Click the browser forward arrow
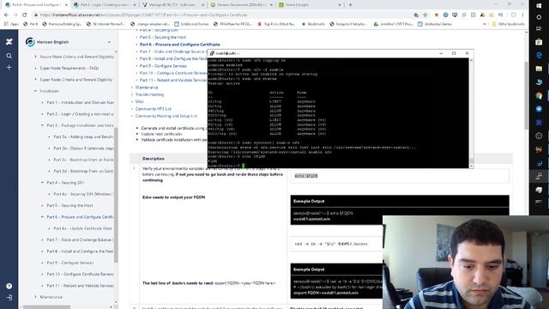The height and width of the screenshot is (309, 549). click(15, 15)
